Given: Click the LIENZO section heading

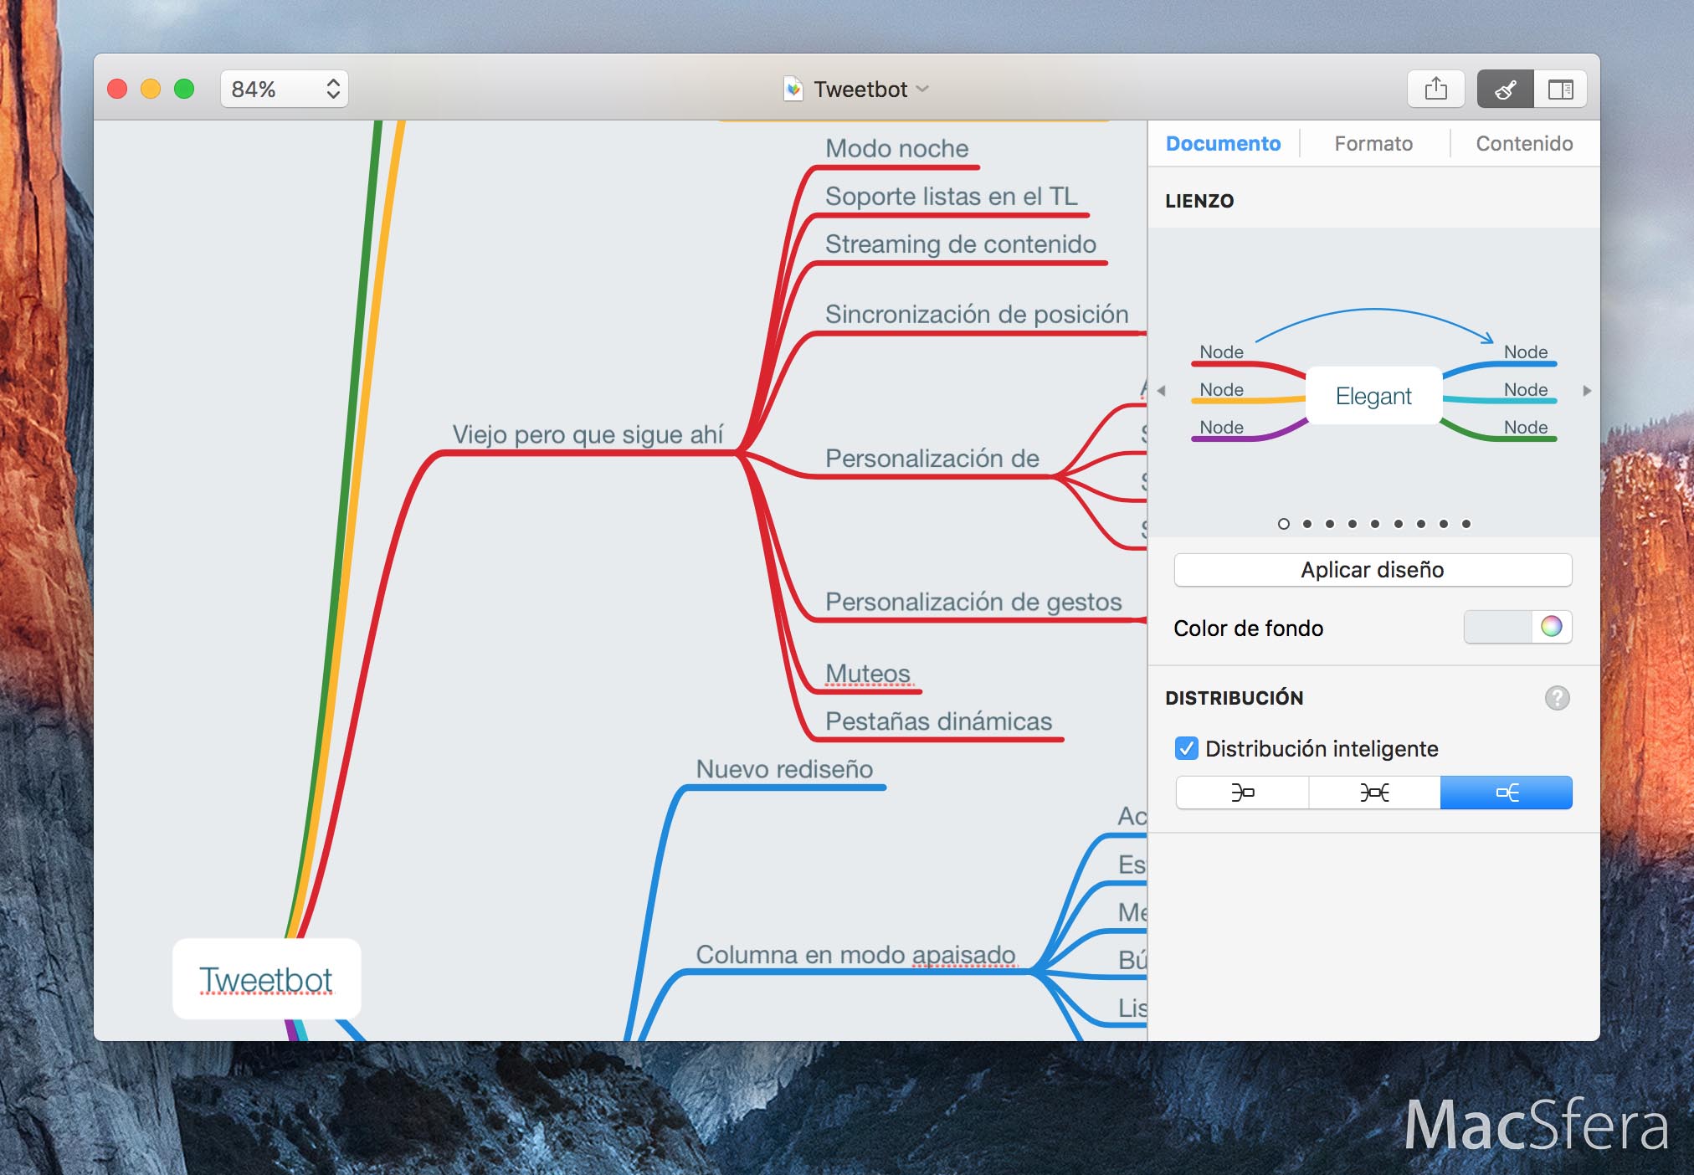Looking at the screenshot, I should pyautogui.click(x=1199, y=201).
